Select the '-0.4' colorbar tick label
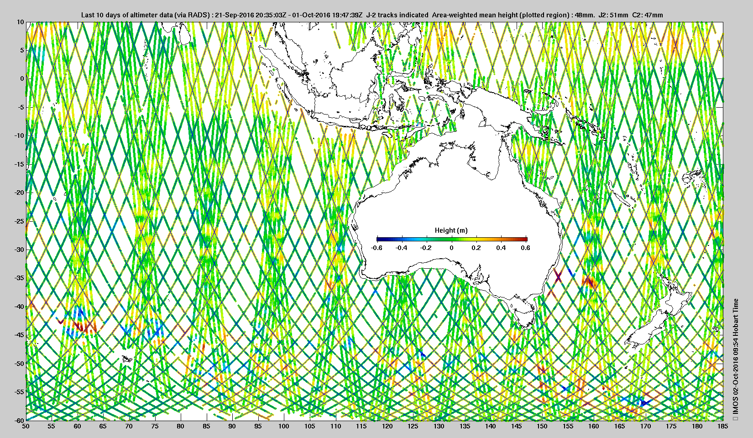The image size is (753, 438). [402, 248]
